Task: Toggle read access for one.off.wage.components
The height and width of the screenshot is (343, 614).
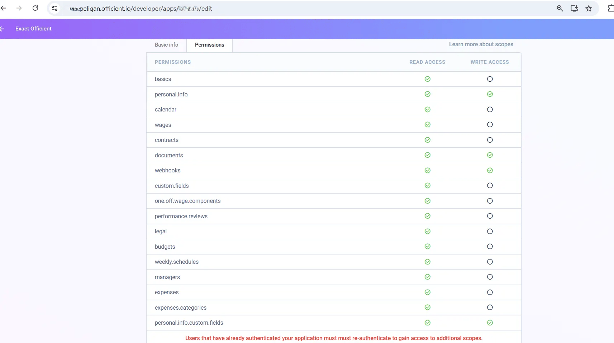Action: click(x=427, y=201)
